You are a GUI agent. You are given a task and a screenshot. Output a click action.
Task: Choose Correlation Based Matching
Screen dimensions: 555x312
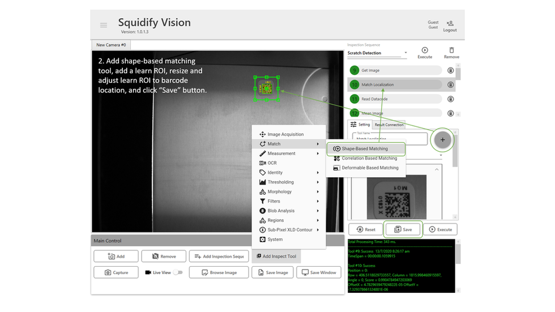coord(366,158)
